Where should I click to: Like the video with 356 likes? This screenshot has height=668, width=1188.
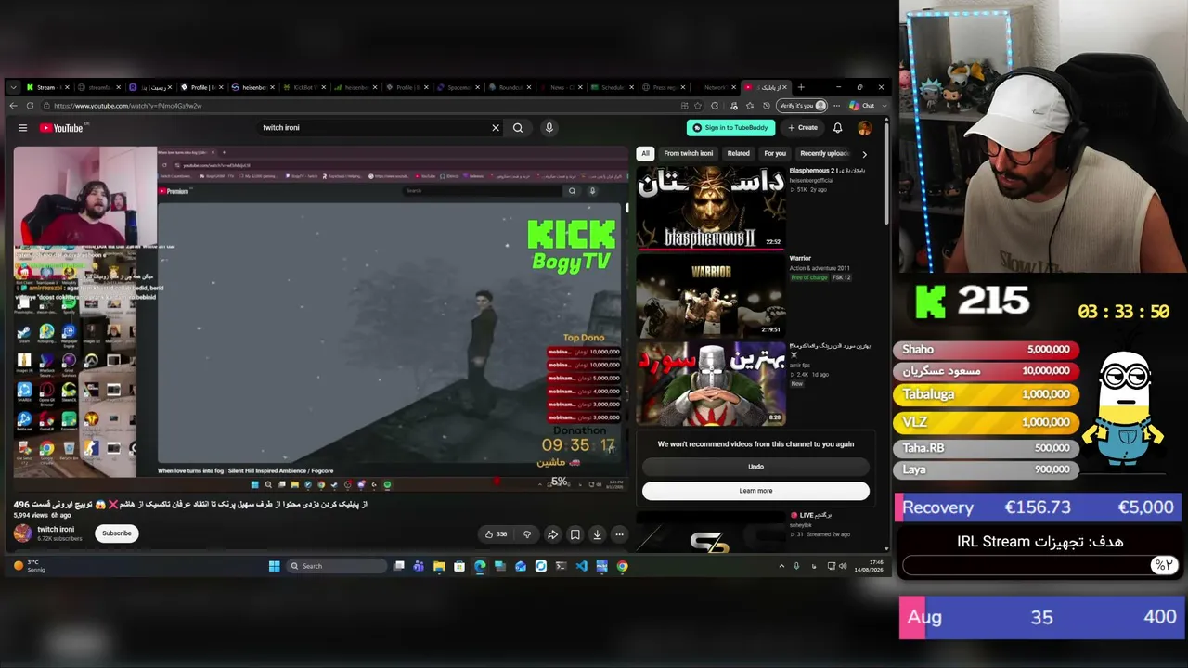coord(497,534)
